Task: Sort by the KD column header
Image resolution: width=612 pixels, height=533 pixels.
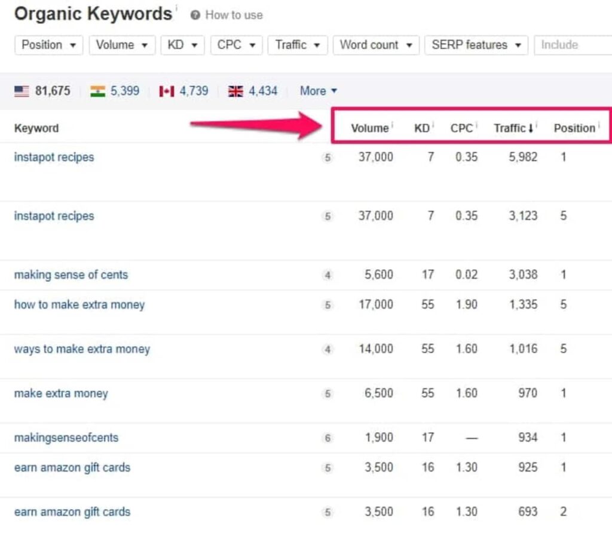Action: point(422,128)
